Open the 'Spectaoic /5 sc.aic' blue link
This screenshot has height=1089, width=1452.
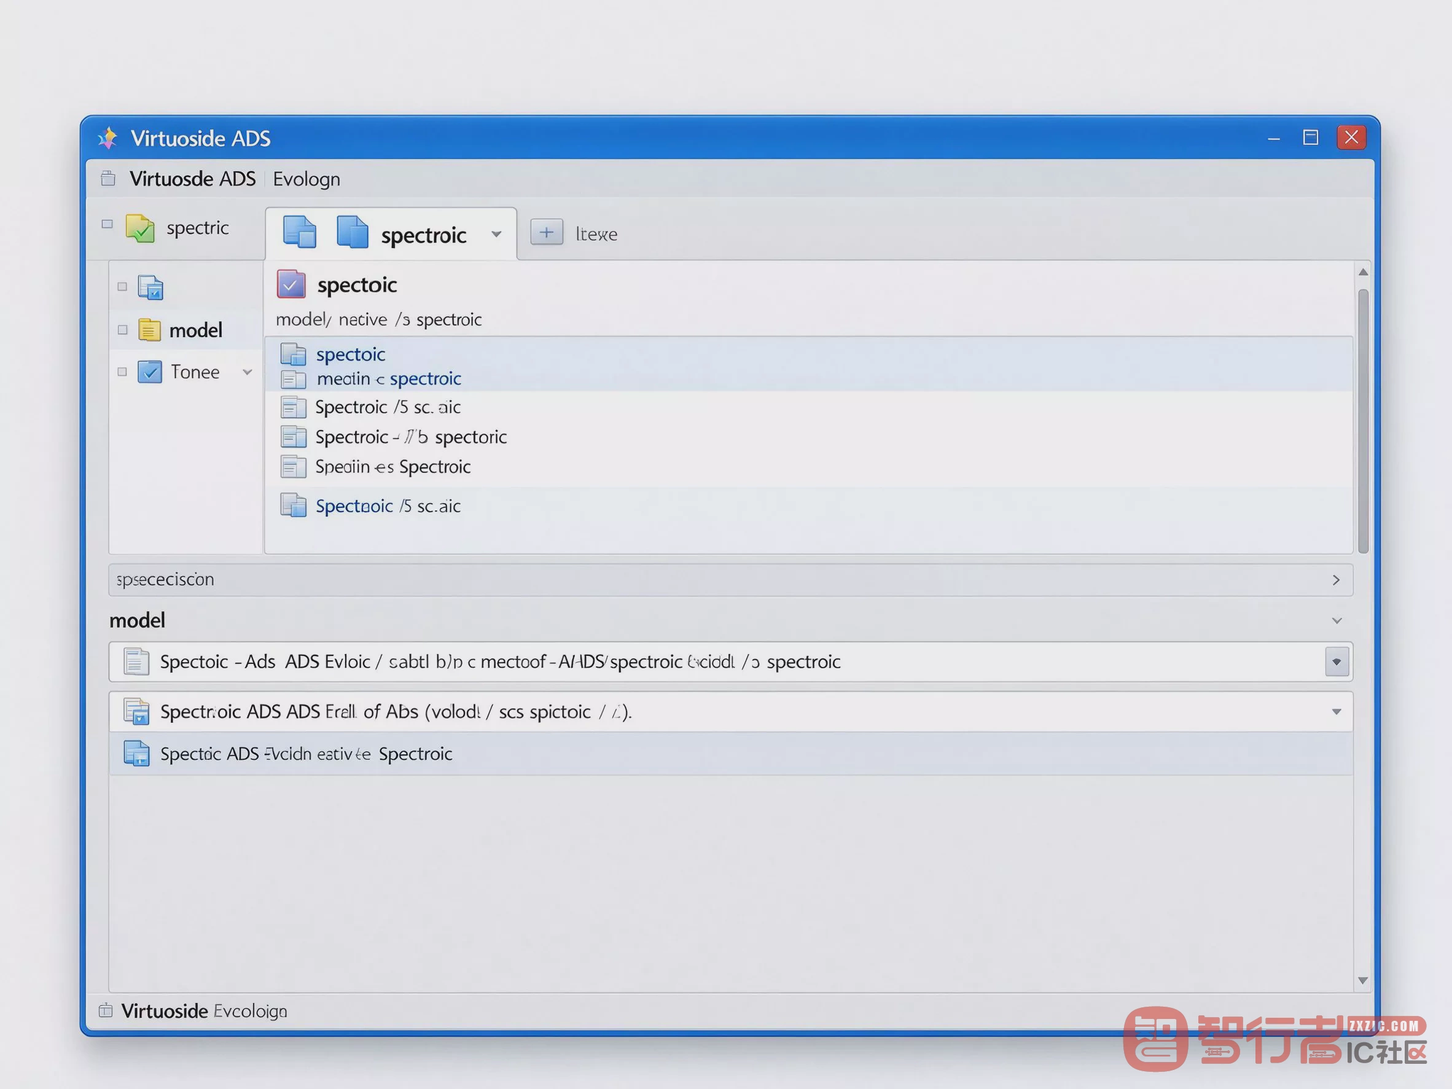coord(388,506)
